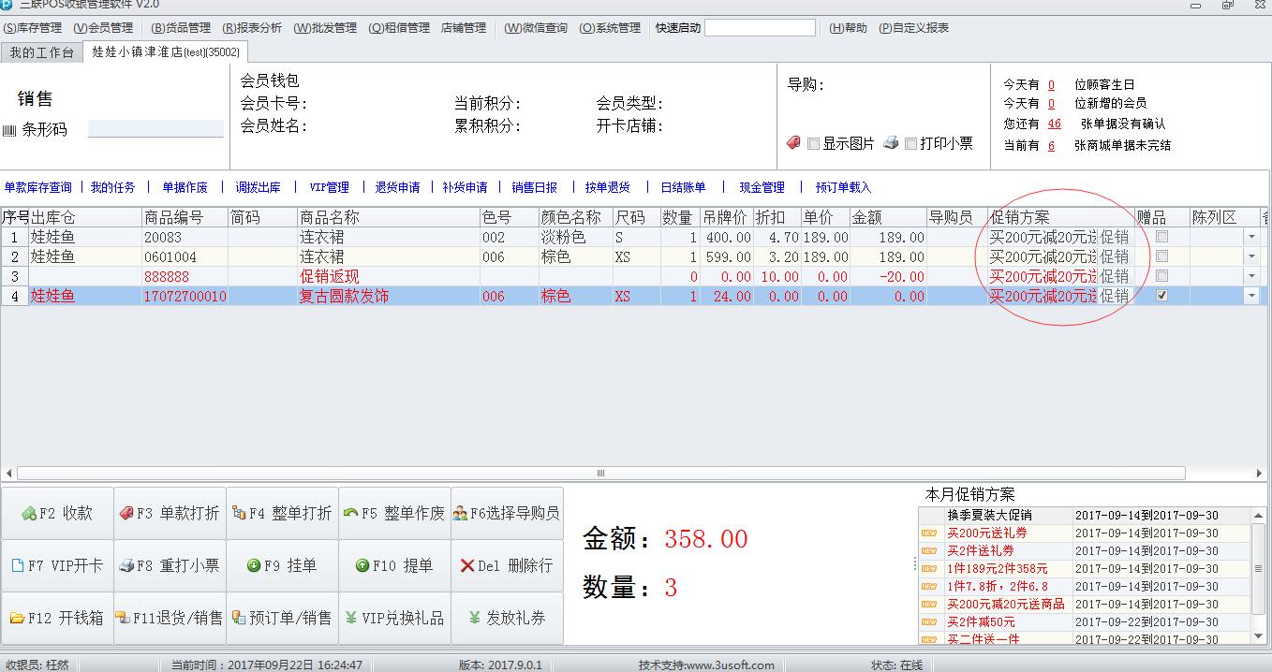Click the 条形码 barcode input field
Image resolution: width=1272 pixels, height=672 pixels.
point(155,129)
